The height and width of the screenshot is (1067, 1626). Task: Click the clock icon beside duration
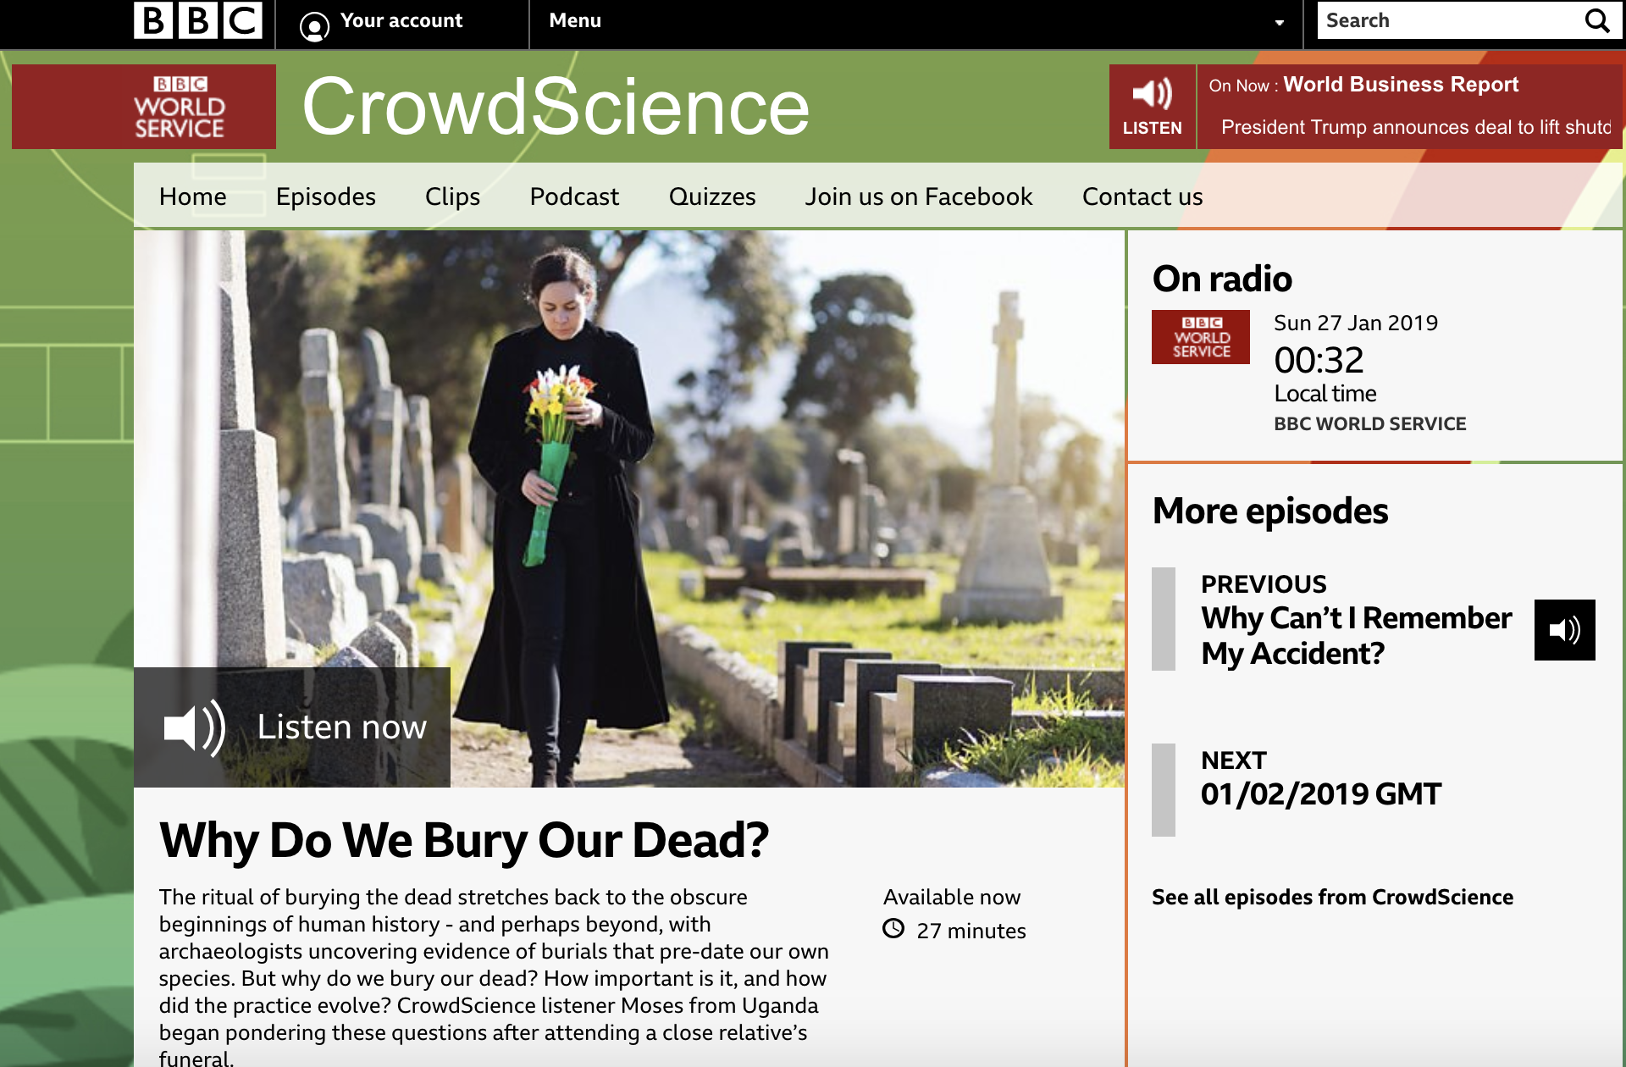pos(893,929)
